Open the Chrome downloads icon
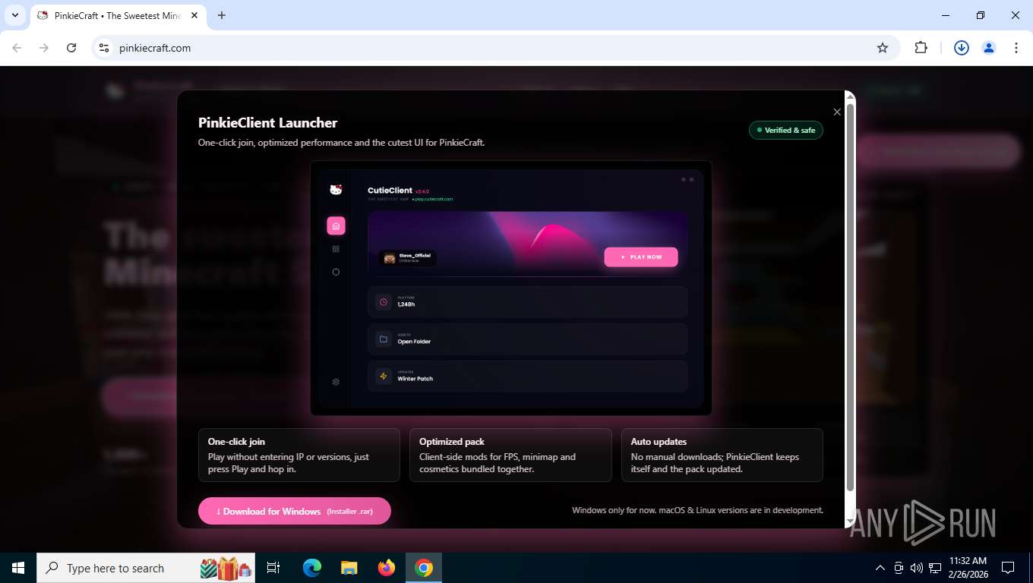 pos(962,48)
